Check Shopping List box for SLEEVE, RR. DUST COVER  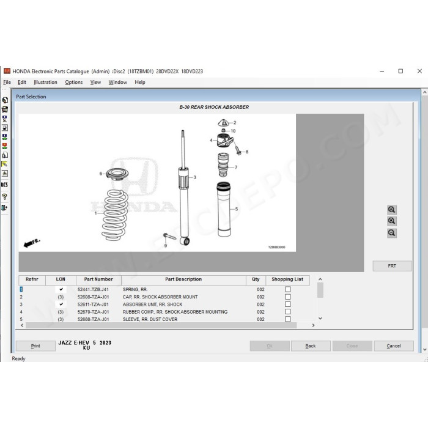click(x=288, y=319)
